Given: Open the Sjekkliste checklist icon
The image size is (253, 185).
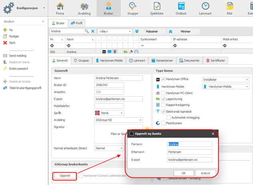Looking at the screenshot, I should 157,6.
